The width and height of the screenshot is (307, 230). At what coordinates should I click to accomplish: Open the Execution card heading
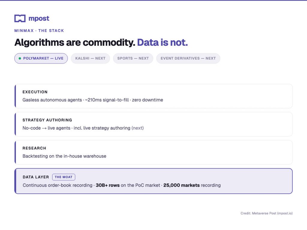pyautogui.click(x=35, y=92)
